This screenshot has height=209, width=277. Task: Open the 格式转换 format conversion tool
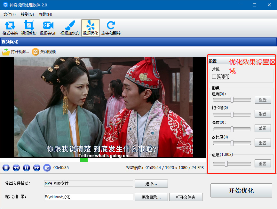(x=10, y=28)
